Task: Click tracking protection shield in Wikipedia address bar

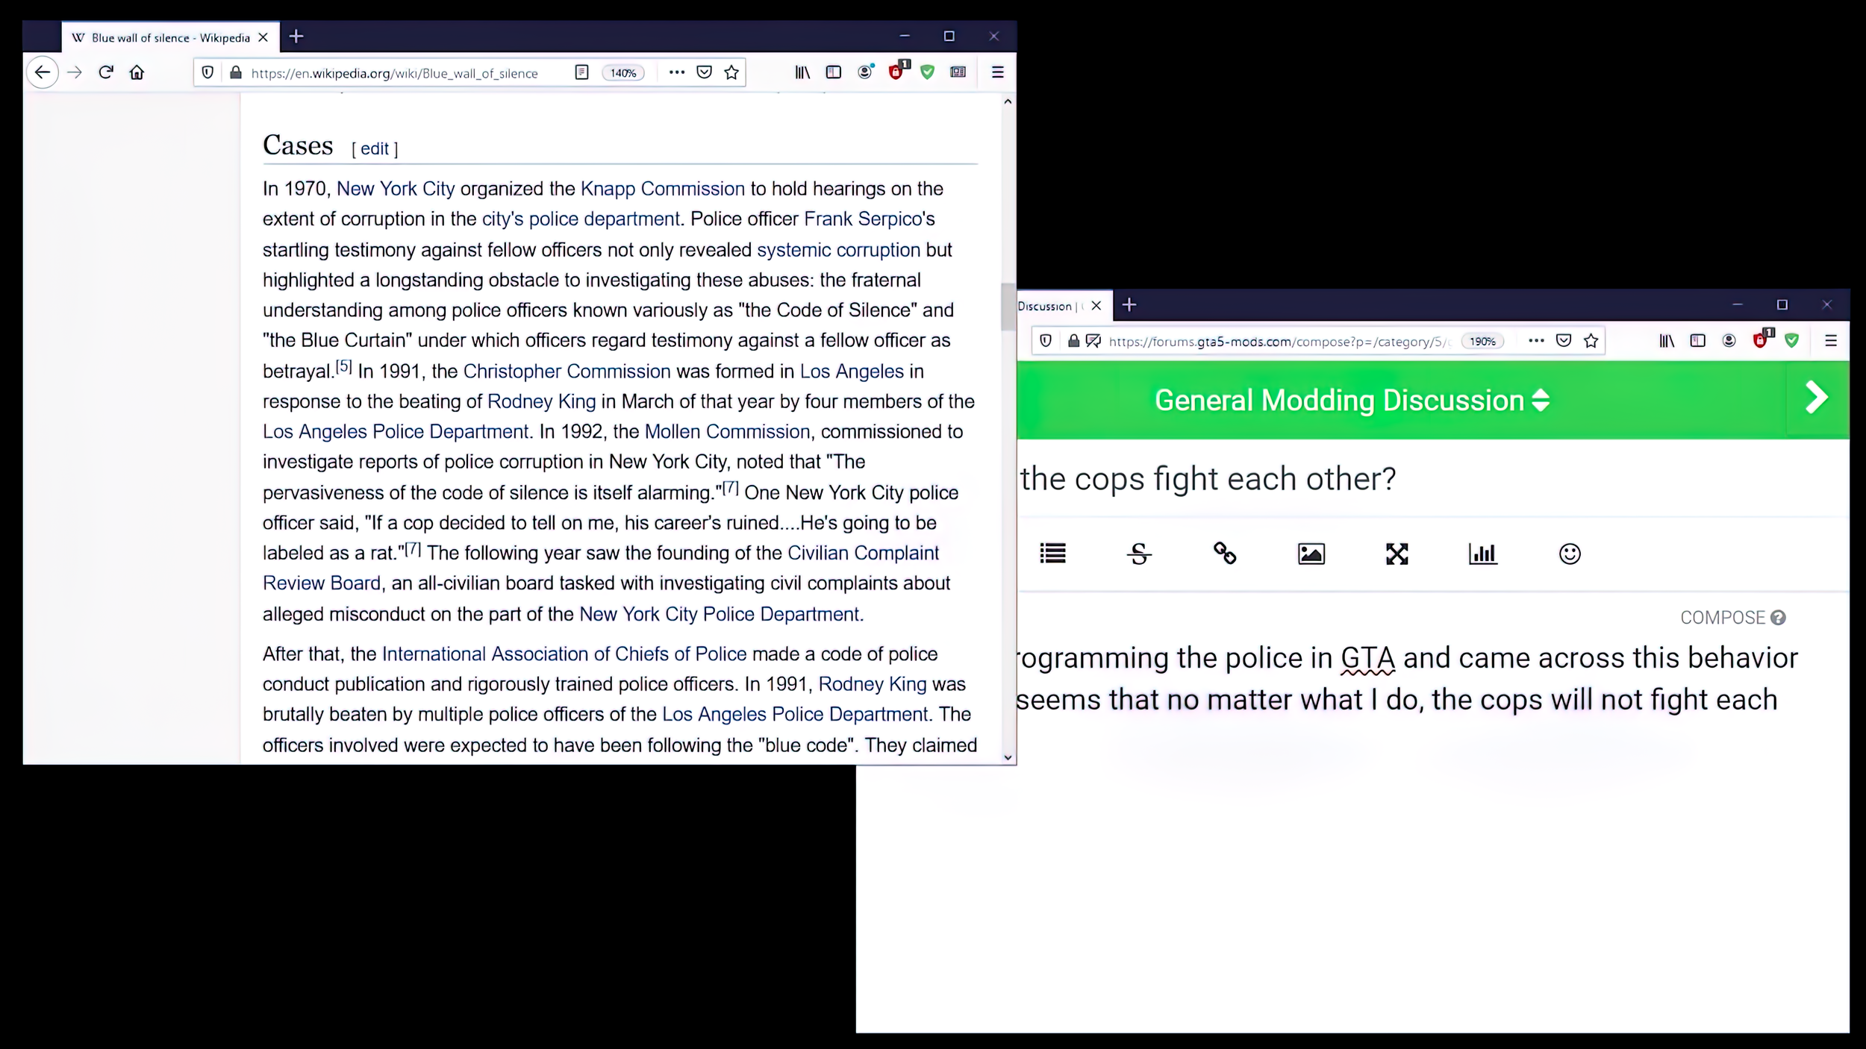Action: pyautogui.click(x=208, y=72)
